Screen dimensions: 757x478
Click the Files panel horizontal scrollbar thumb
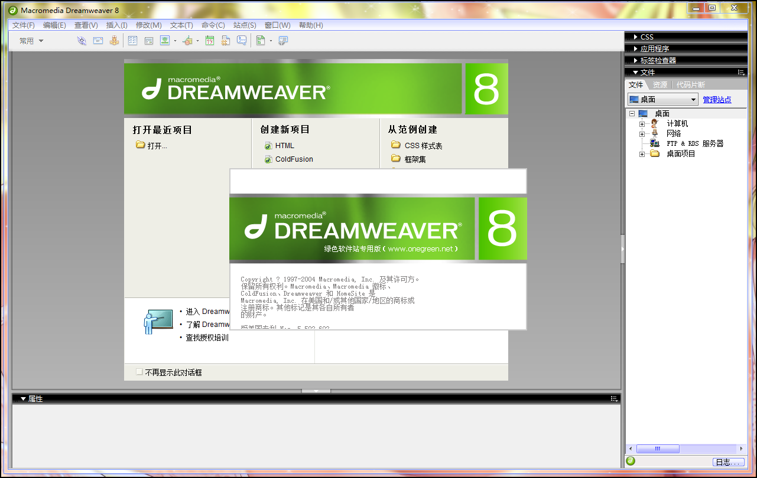[658, 449]
